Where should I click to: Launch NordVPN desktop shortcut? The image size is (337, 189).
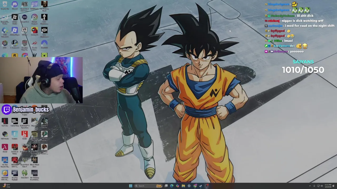[x=44, y=44]
